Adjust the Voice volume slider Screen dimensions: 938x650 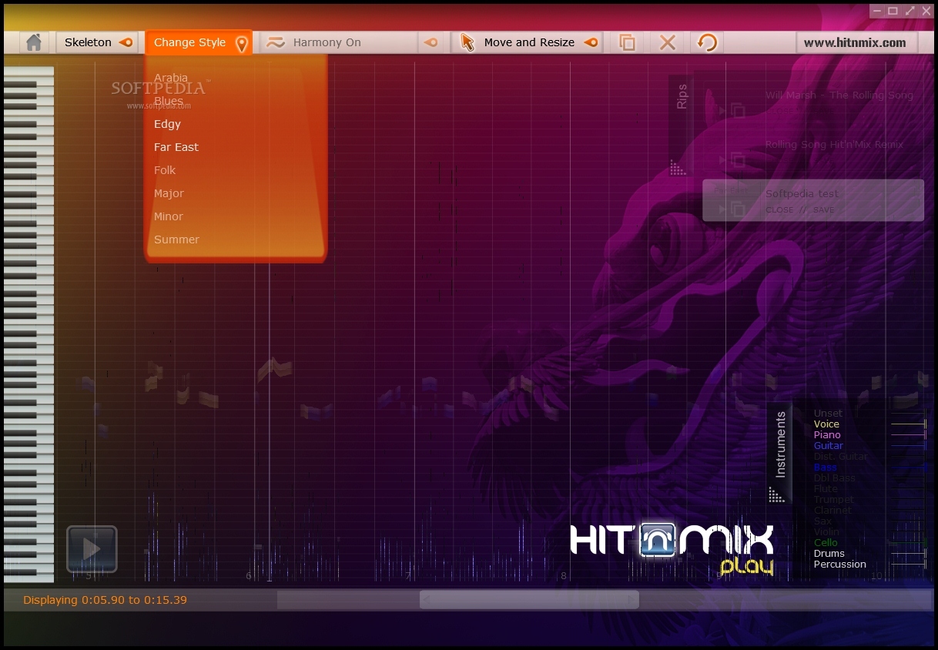click(x=909, y=424)
